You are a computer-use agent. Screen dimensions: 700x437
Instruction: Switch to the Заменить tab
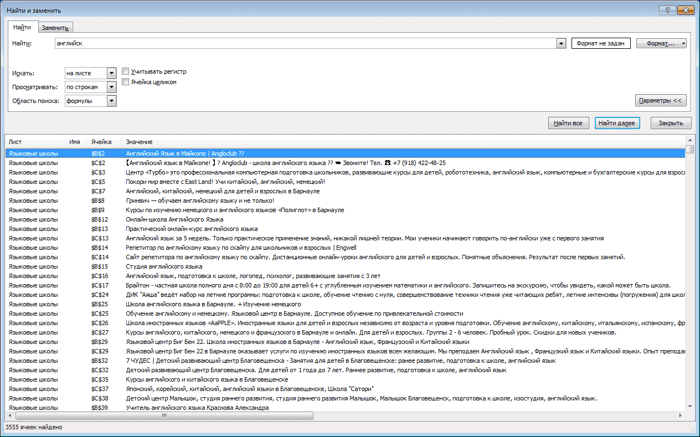55,28
